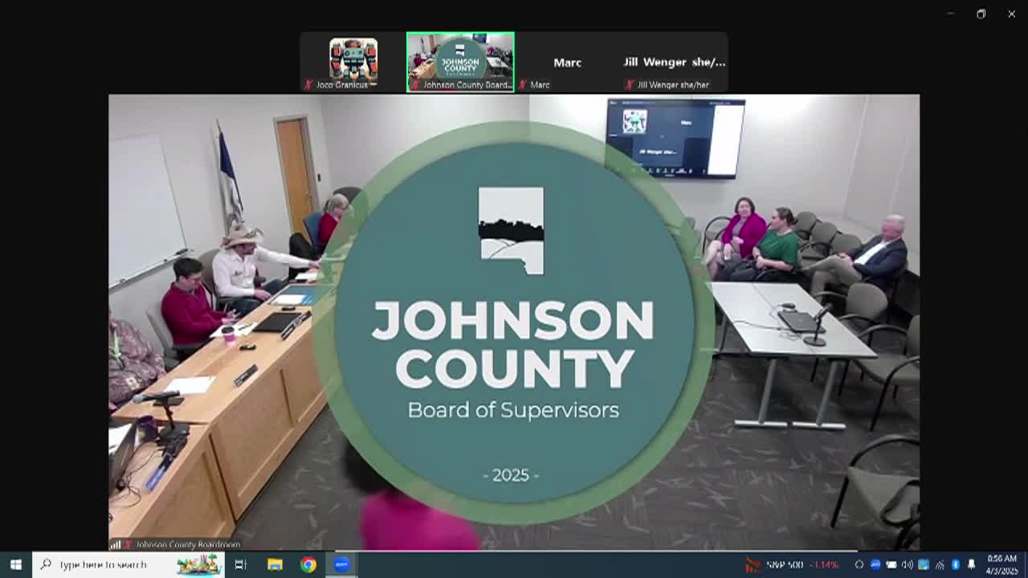The image size is (1028, 578).
Task: Launch File Explorer from the taskbar
Action: click(x=275, y=564)
